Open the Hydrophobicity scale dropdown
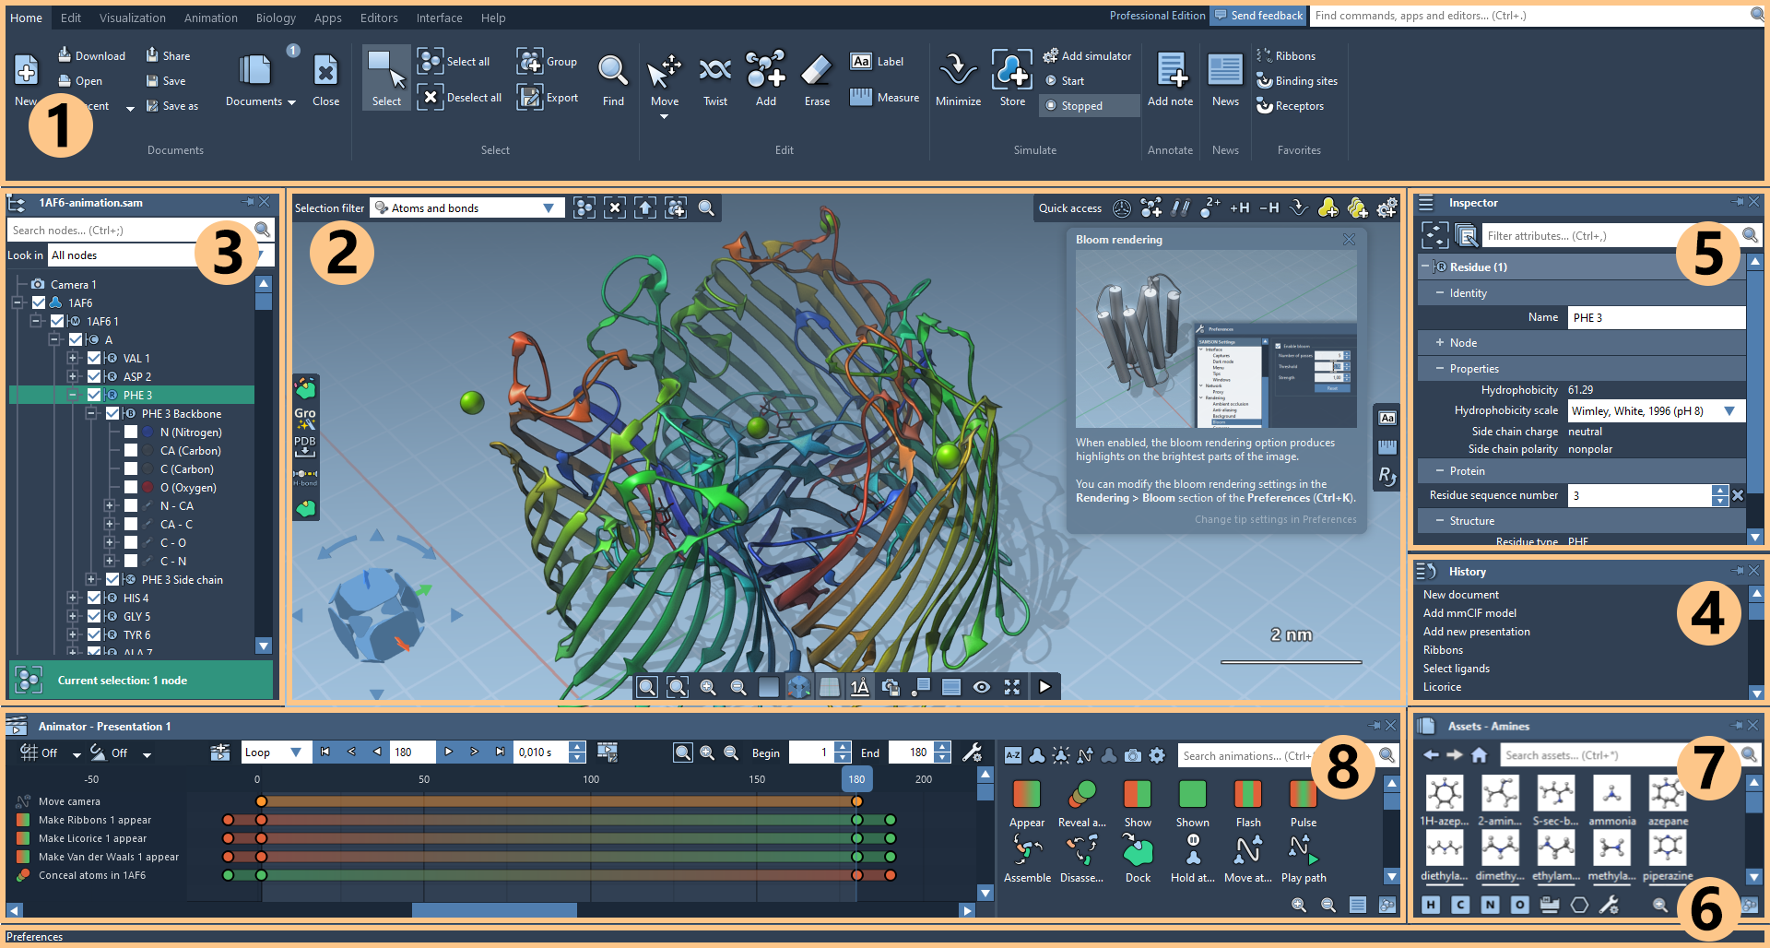 1656,411
